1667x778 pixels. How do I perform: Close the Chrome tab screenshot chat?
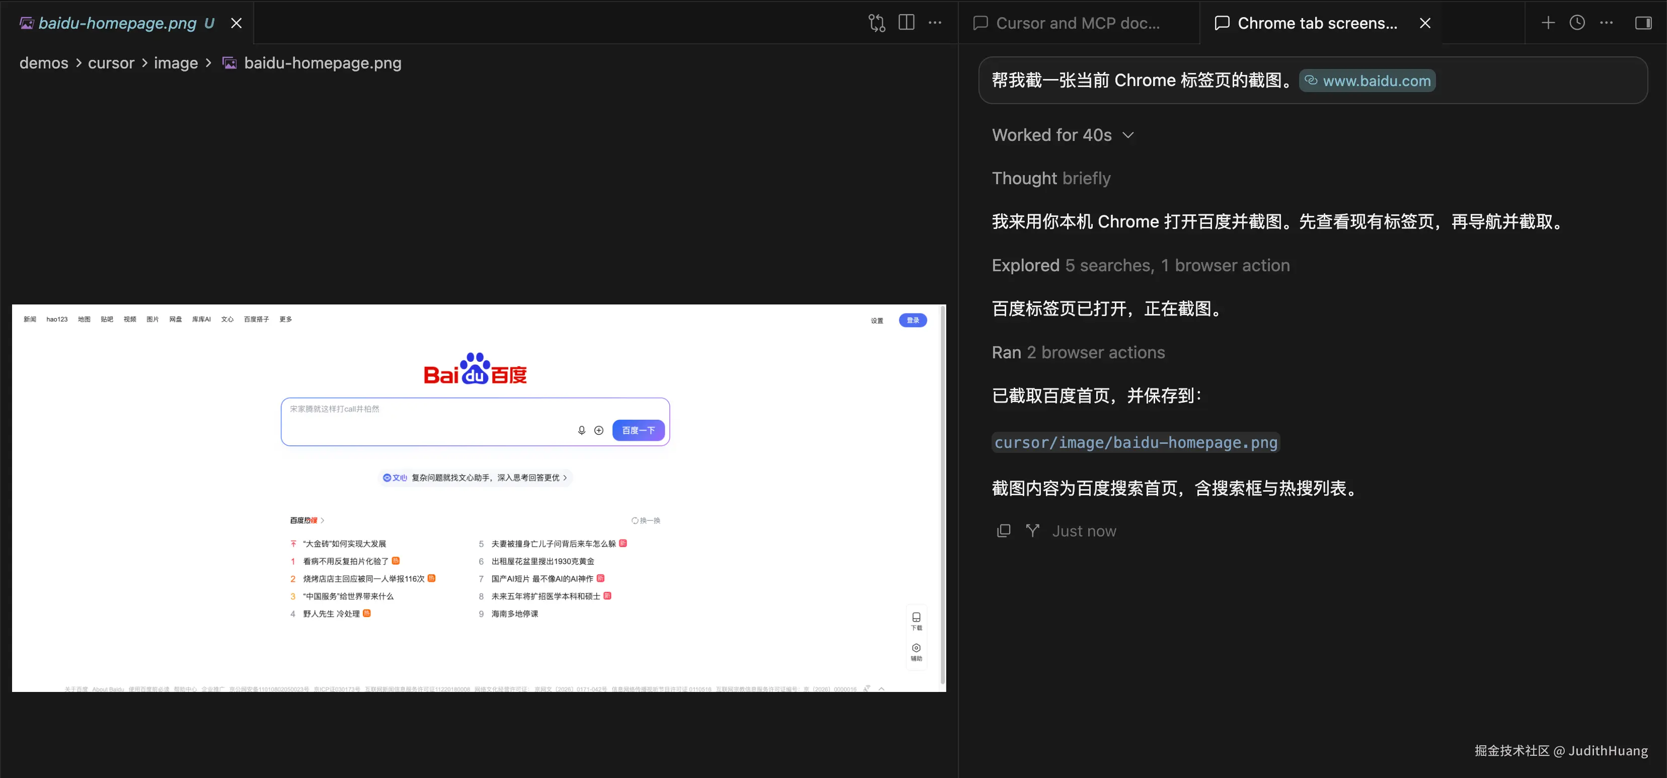pyautogui.click(x=1425, y=23)
